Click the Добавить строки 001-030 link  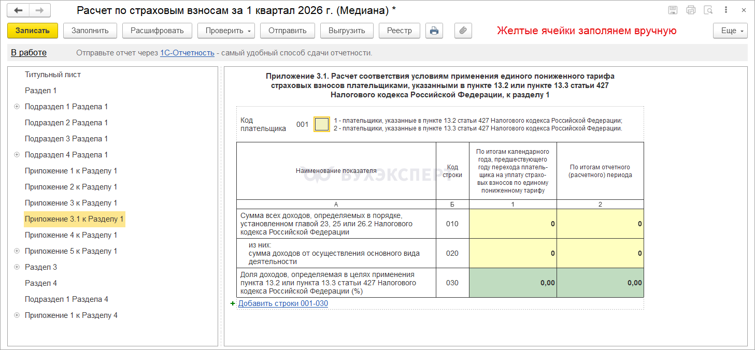pos(283,304)
